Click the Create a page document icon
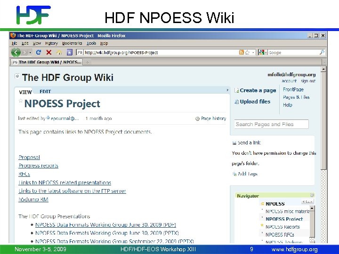The height and width of the screenshot is (254, 339). (x=237, y=90)
